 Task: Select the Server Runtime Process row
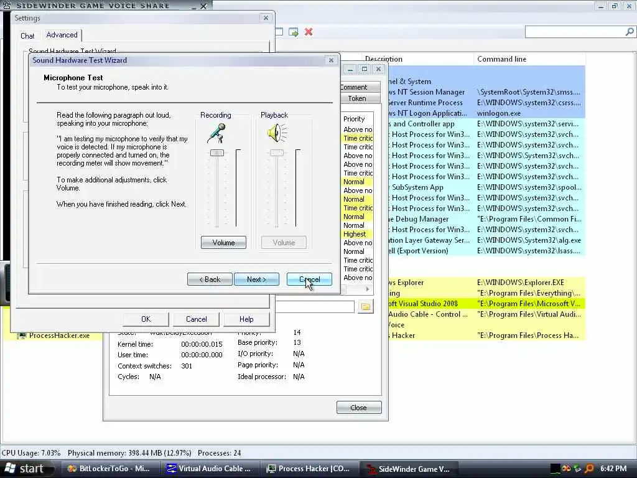(x=486, y=103)
